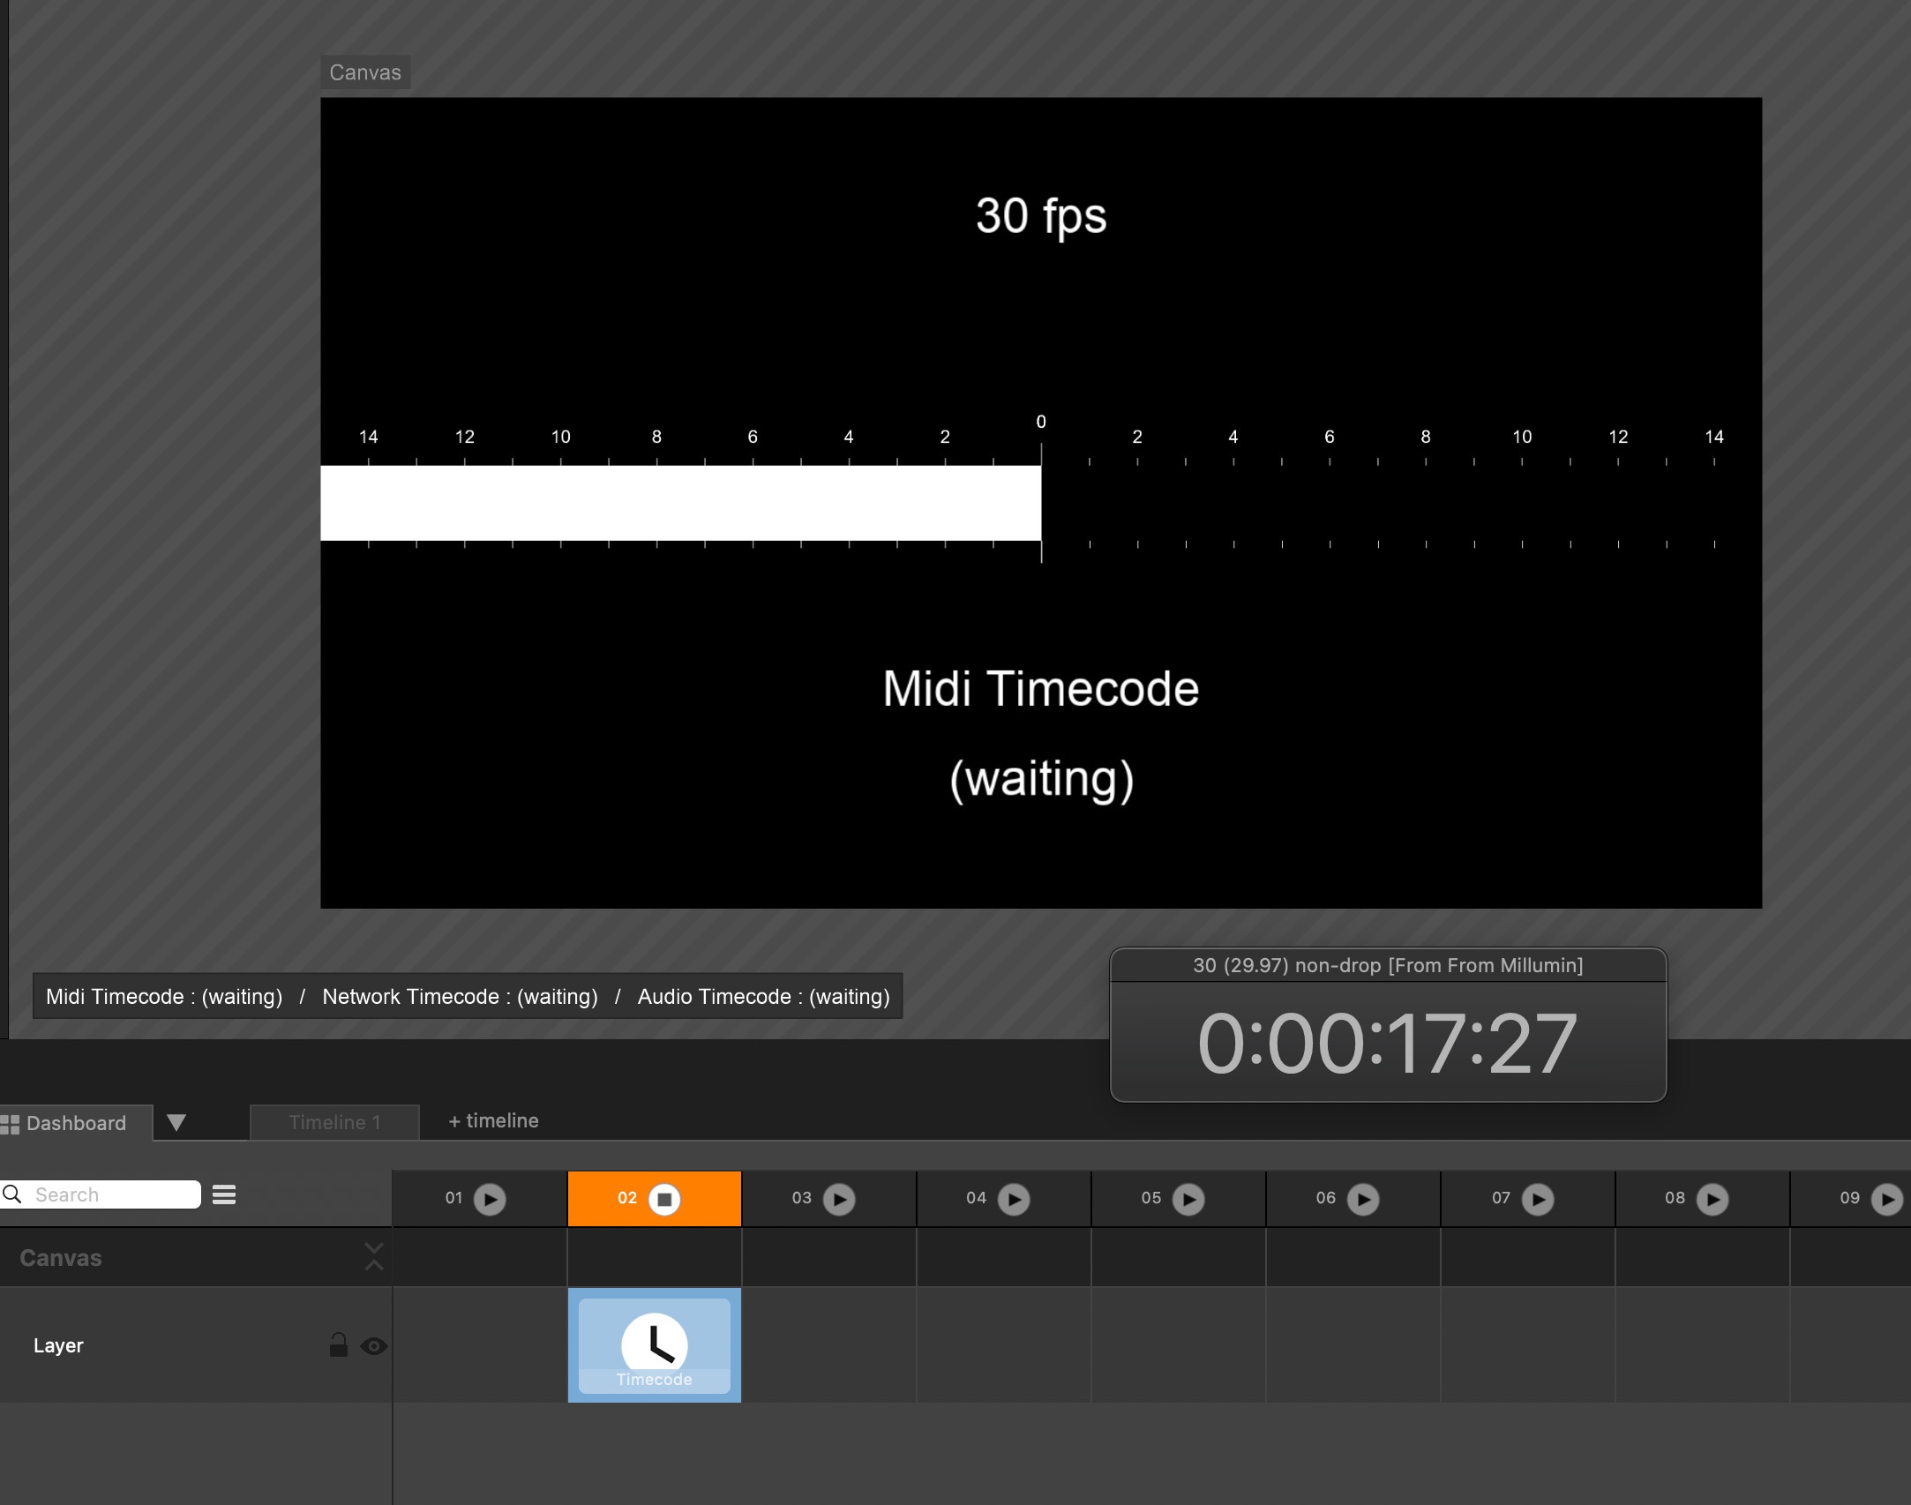Screen dimensions: 1911x1505
Task: Click the Canvas label above the preview
Action: (365, 72)
